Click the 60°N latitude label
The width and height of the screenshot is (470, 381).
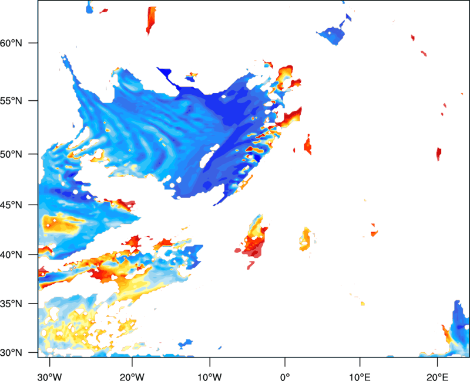pyautogui.click(x=11, y=43)
